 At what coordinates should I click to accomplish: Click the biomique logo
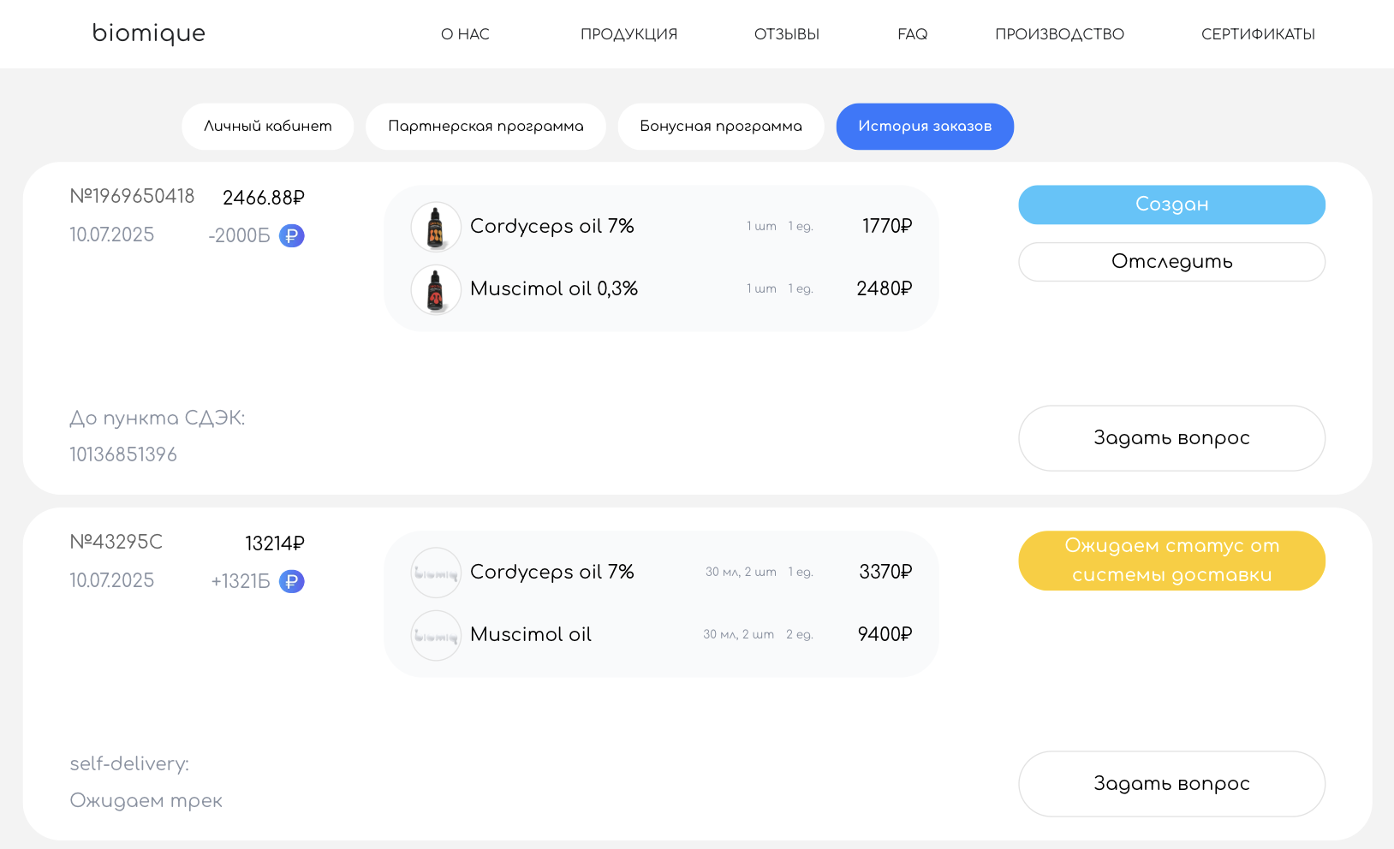(x=149, y=33)
